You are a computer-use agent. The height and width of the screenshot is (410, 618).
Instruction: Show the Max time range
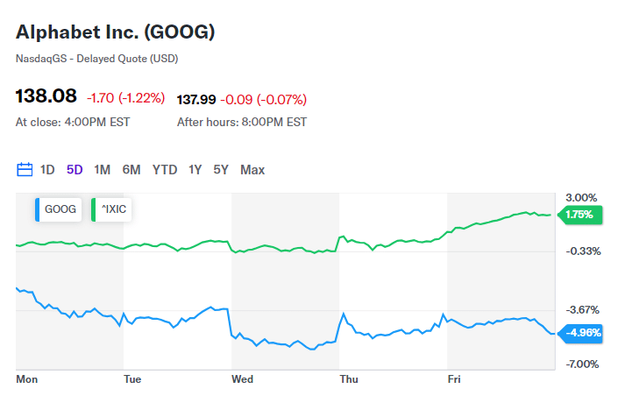[252, 170]
